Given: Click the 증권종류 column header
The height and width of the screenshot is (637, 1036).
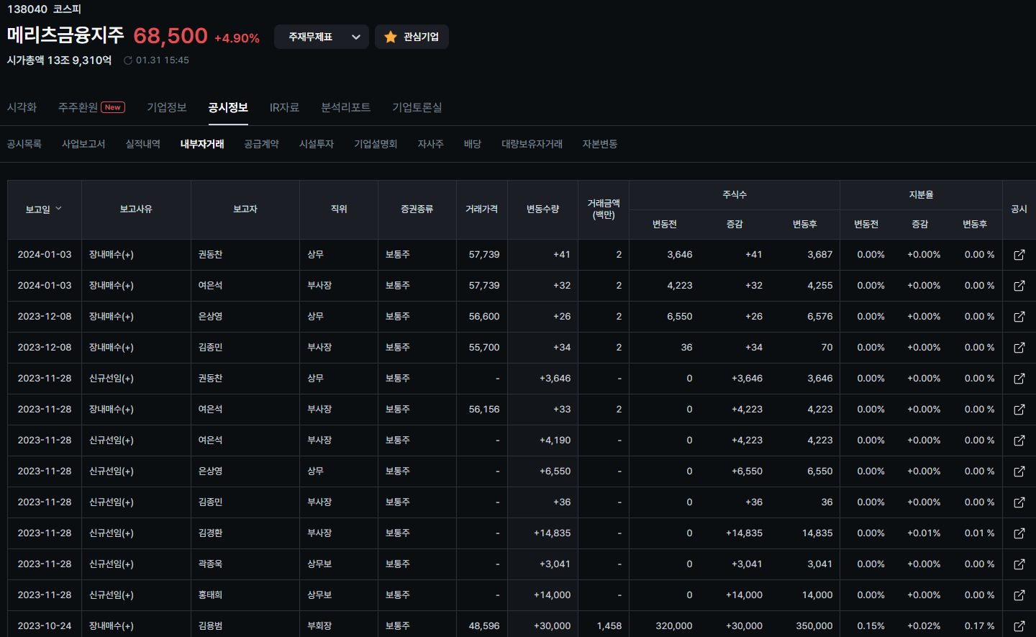Looking at the screenshot, I should 417,209.
